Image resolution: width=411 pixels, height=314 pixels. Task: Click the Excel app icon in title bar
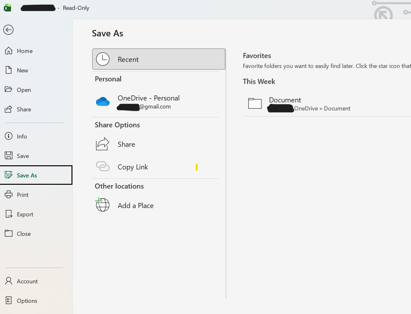point(8,8)
